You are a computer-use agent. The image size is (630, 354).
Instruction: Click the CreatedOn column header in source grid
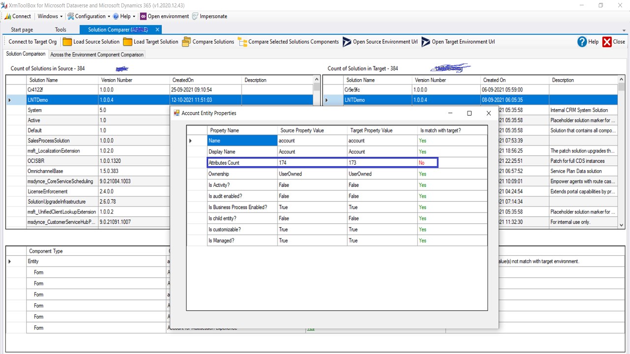pyautogui.click(x=206, y=80)
